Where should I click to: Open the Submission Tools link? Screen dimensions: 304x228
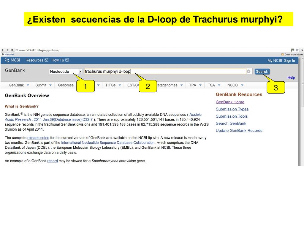(x=232, y=116)
